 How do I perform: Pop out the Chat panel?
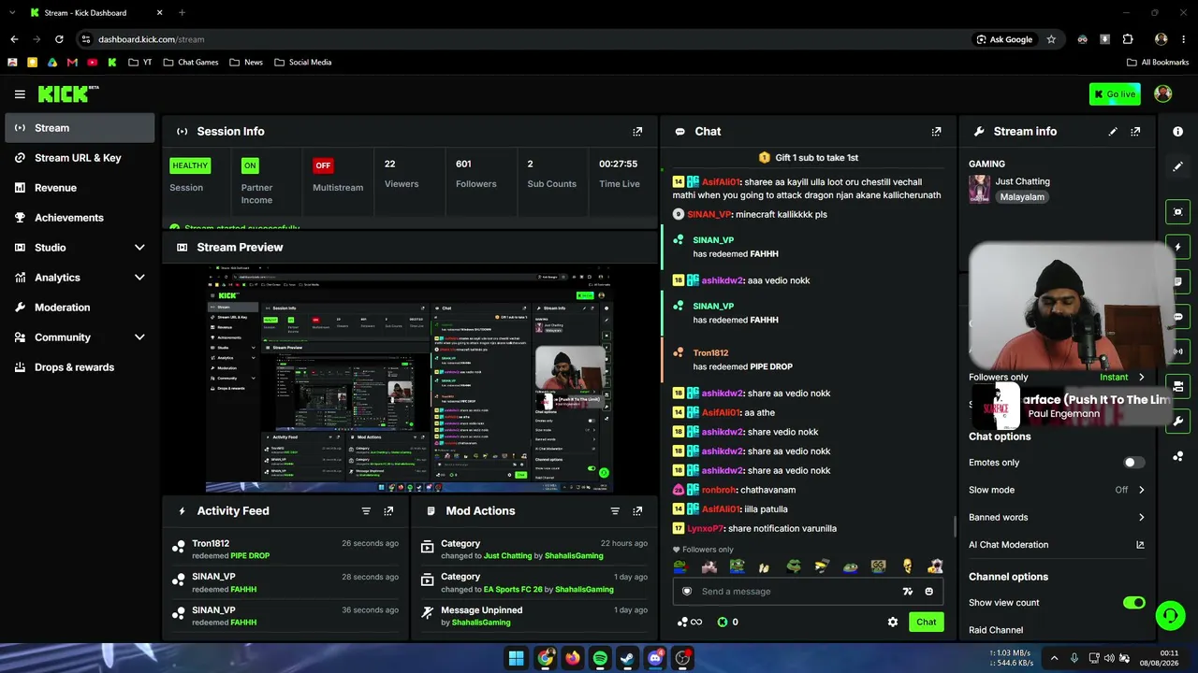936,132
